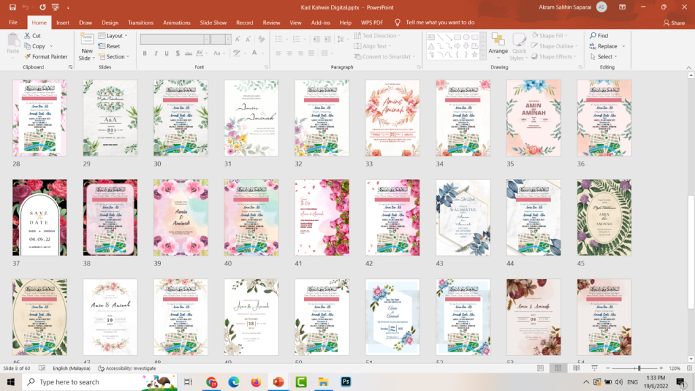Screen dimensions: 695x391
Task: Start Slide Show from status bar icon
Action: click(595, 368)
